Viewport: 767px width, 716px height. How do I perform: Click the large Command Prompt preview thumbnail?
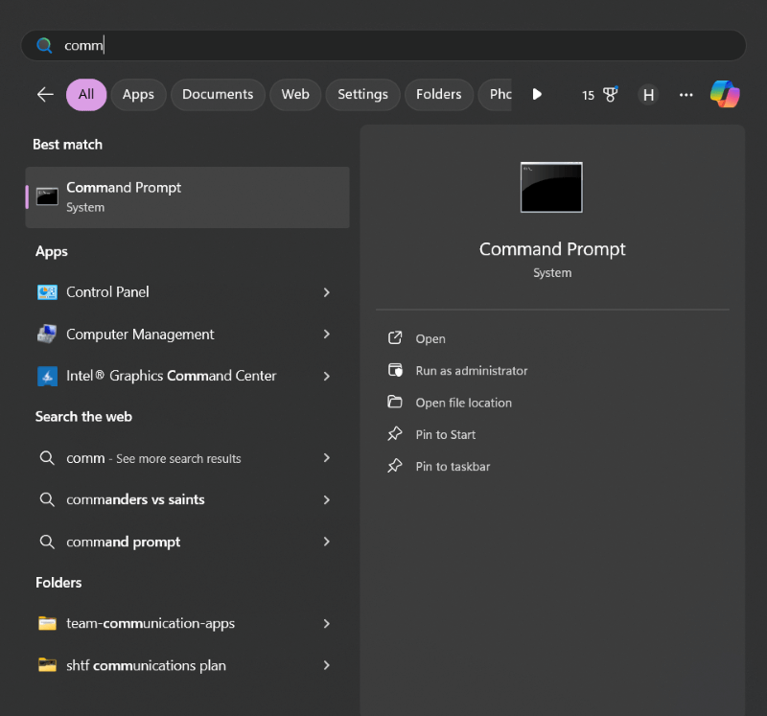(551, 187)
